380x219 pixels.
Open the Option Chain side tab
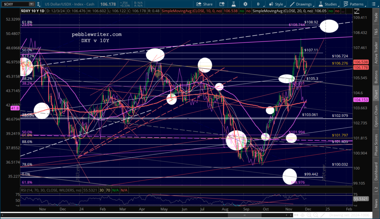click(376, 116)
